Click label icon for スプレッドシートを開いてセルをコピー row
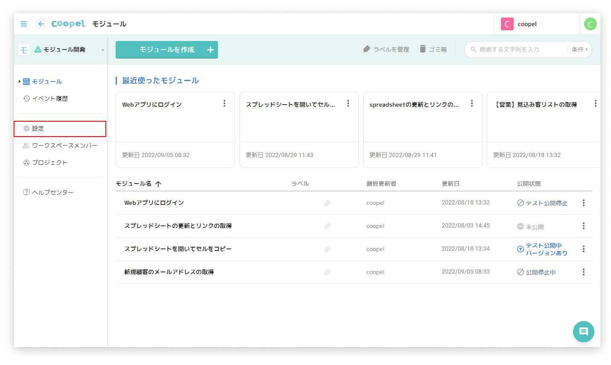The width and height of the screenshot is (611, 365). coord(327,249)
